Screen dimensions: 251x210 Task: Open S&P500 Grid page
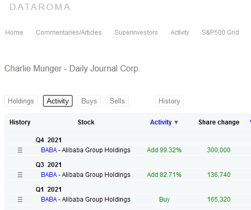pos(220,33)
